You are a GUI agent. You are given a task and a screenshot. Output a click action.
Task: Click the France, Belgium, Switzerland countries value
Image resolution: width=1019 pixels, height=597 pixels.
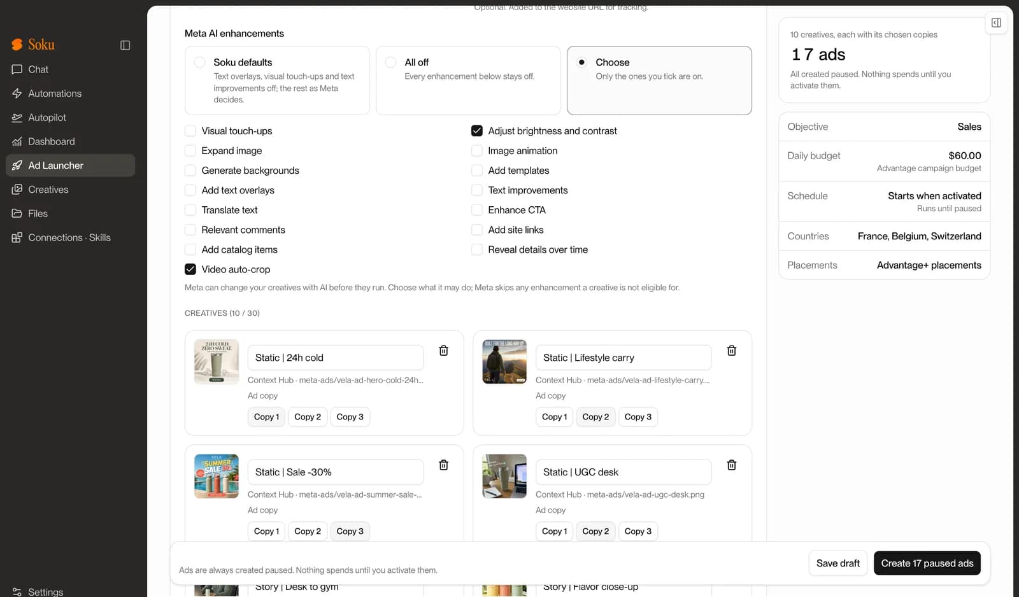pyautogui.click(x=919, y=236)
